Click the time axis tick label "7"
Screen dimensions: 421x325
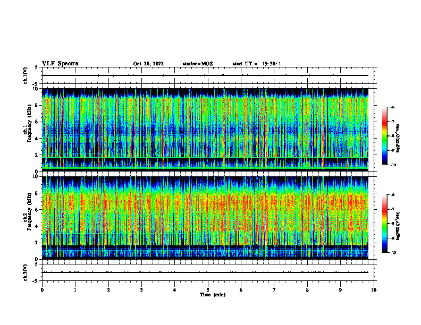(x=274, y=290)
